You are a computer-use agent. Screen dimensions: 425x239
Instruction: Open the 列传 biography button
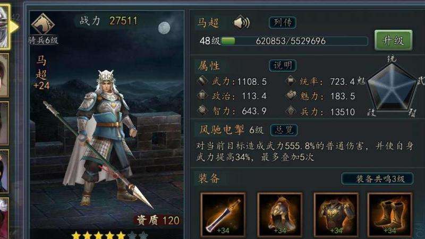[283, 22]
